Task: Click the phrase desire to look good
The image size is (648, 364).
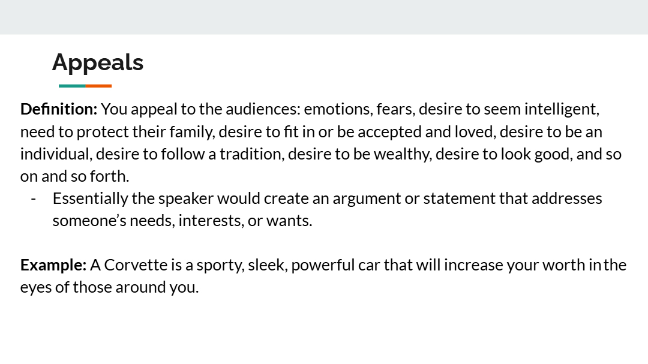Action: point(504,154)
